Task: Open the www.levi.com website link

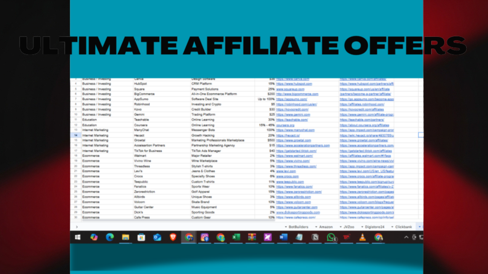Action: pos(286,171)
